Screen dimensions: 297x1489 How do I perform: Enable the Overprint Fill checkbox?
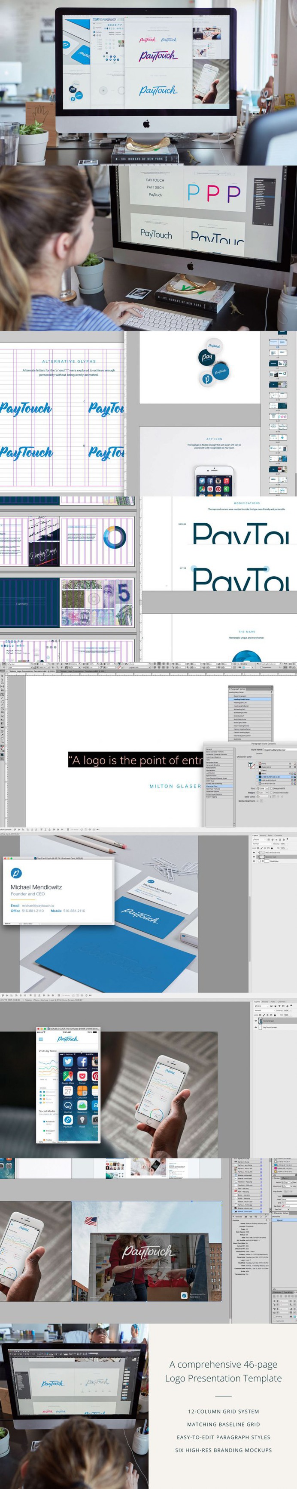[272, 788]
